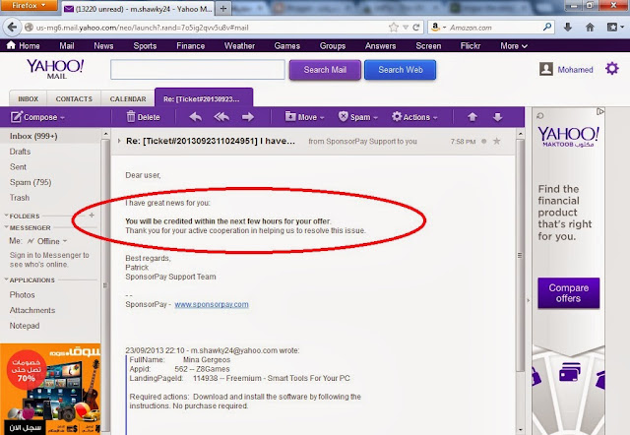Click the Mohamed account name link
The width and height of the screenshot is (630, 435).
575,70
